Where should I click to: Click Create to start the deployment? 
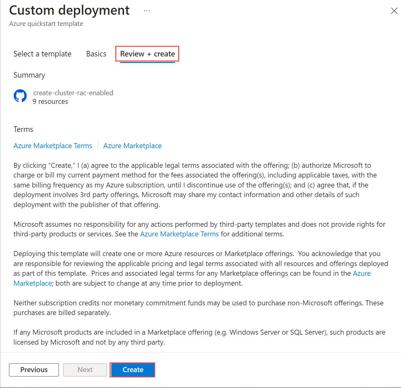pyautogui.click(x=133, y=370)
